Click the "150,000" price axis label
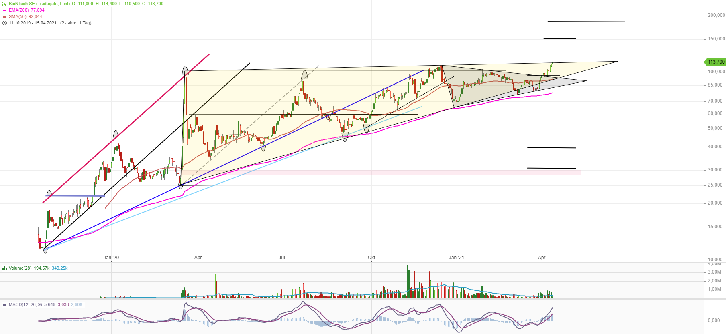The height and width of the screenshot is (334, 726). (716, 39)
